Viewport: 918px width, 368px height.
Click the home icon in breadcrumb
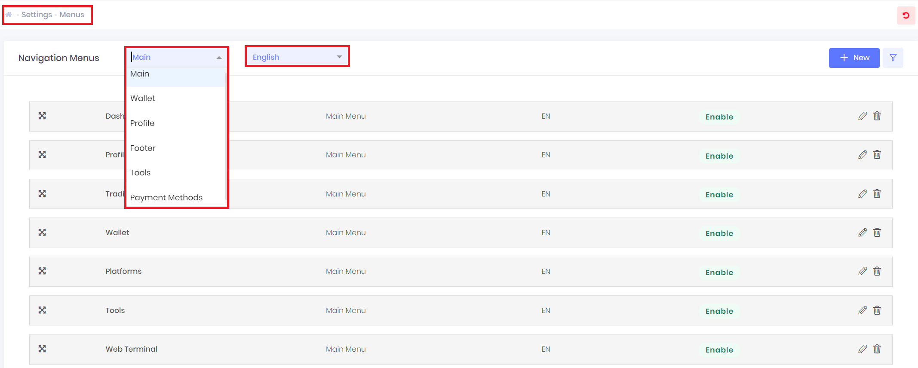pyautogui.click(x=9, y=15)
